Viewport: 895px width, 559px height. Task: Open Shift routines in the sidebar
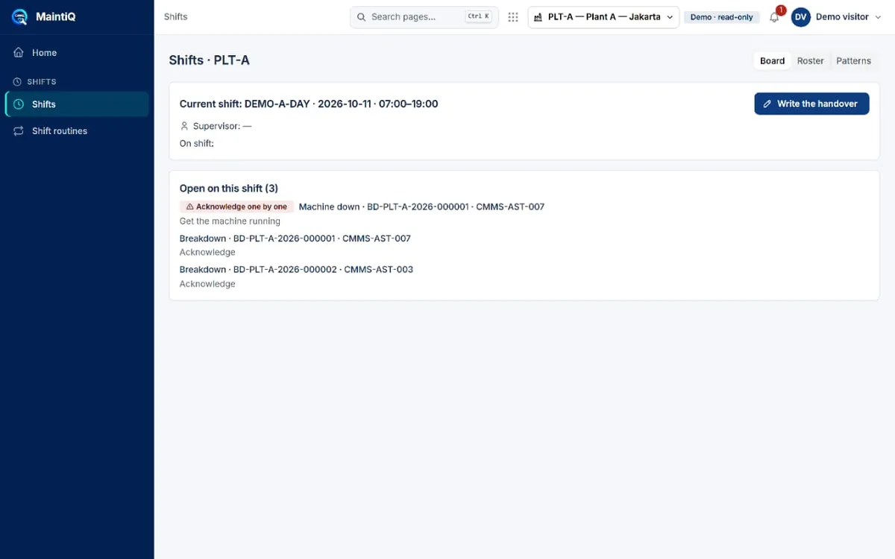[x=77, y=131]
